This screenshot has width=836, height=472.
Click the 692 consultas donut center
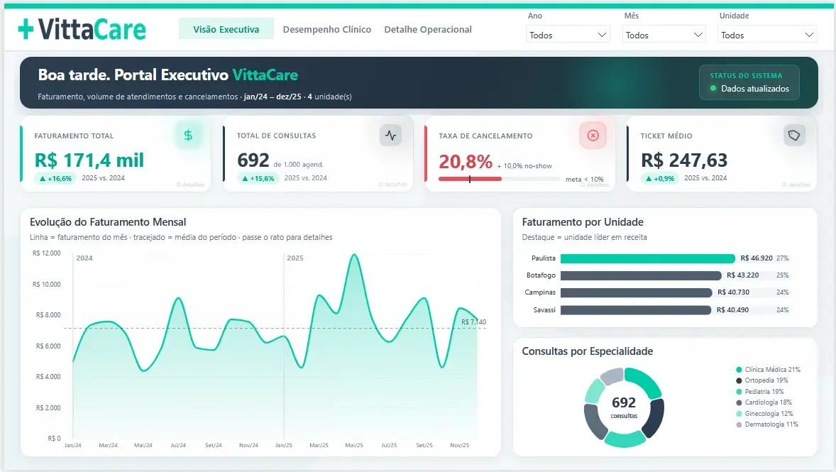click(x=624, y=407)
